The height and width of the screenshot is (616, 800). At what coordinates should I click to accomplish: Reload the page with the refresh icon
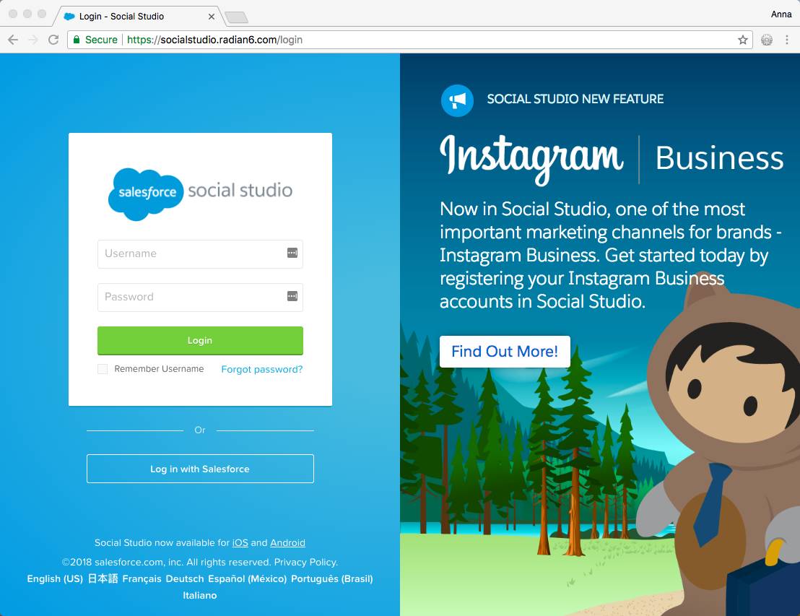(x=53, y=40)
